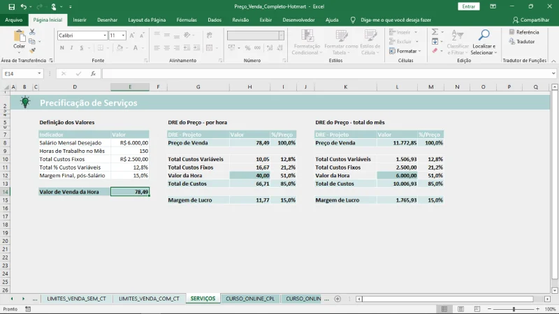Screen dimensions: 559x314
Task: Click the Tradutor icon in ribbon
Action: coord(512,42)
